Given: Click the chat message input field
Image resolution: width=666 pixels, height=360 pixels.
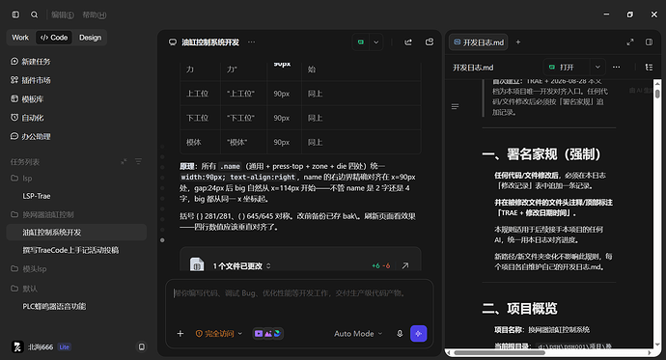Looking at the screenshot, I should tap(299, 302).
